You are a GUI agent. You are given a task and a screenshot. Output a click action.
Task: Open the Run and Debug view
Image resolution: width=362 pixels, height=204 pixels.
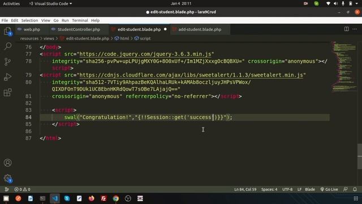(x=7, y=77)
